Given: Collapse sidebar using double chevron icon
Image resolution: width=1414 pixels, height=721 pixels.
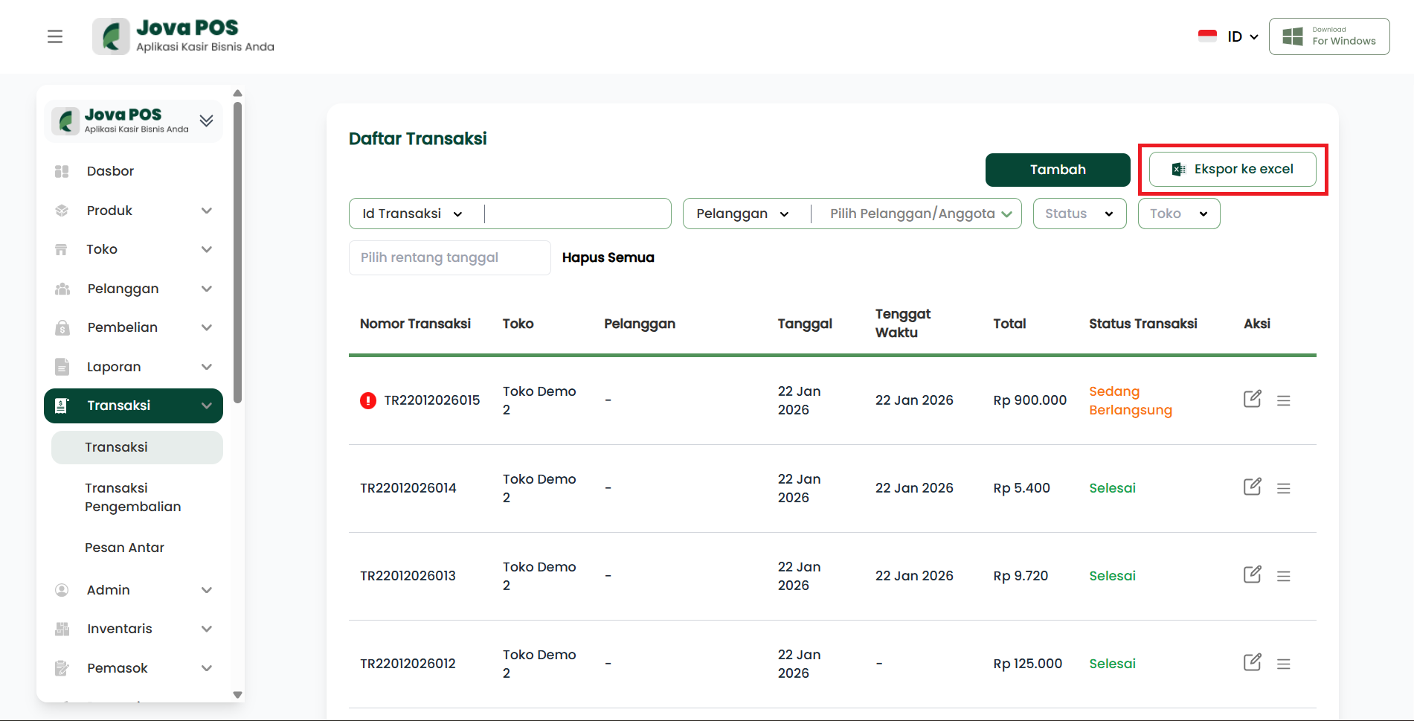Looking at the screenshot, I should pos(206,121).
